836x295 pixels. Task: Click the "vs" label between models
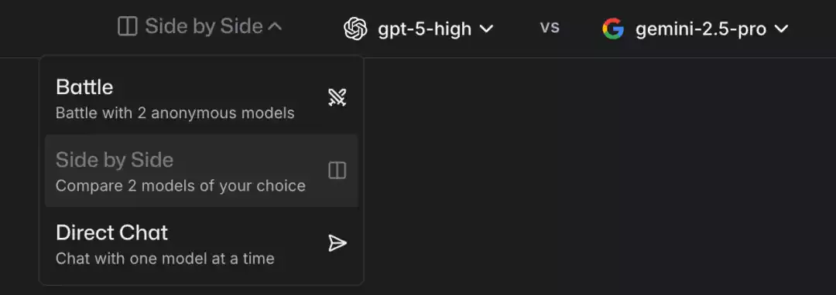(550, 27)
